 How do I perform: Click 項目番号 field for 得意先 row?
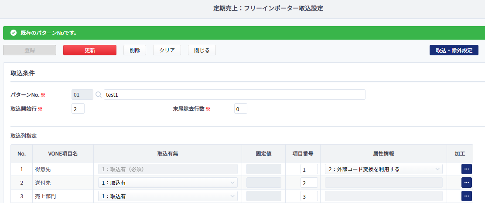pos(309,169)
